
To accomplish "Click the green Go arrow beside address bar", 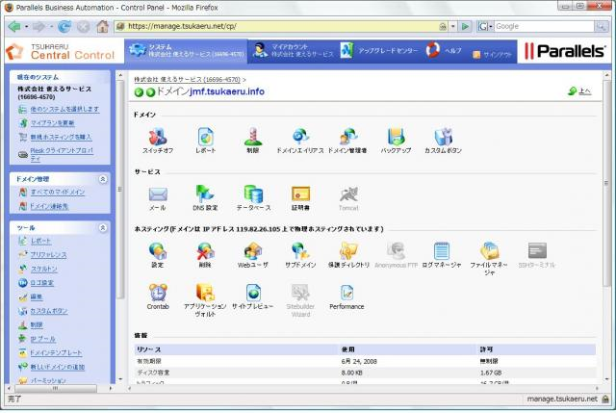I will pos(465,26).
